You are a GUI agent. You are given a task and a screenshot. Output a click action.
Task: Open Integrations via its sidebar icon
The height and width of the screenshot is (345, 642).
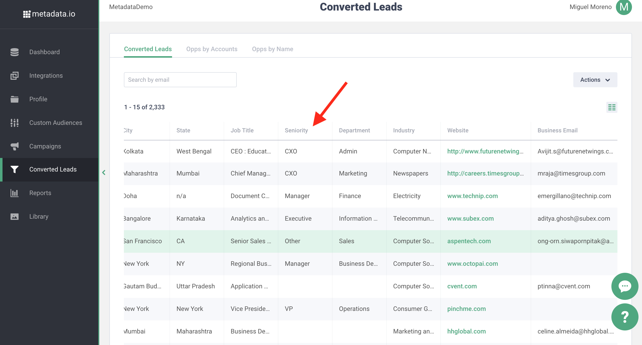15,75
